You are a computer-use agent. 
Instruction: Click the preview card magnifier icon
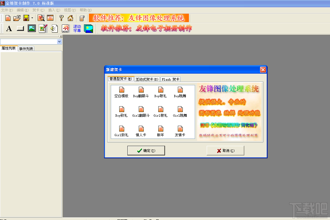[41, 18]
